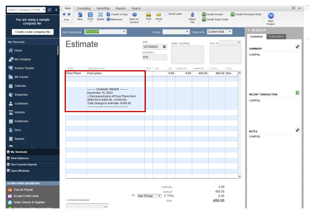This screenshot has width=310, height=215.
Task: Open the Tax item San Tomas dropdown
Action: pyautogui.click(x=159, y=196)
